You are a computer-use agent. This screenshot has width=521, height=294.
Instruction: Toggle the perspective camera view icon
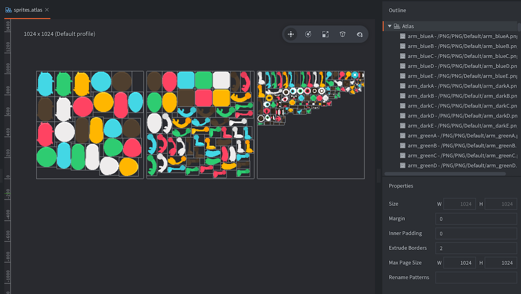(343, 34)
